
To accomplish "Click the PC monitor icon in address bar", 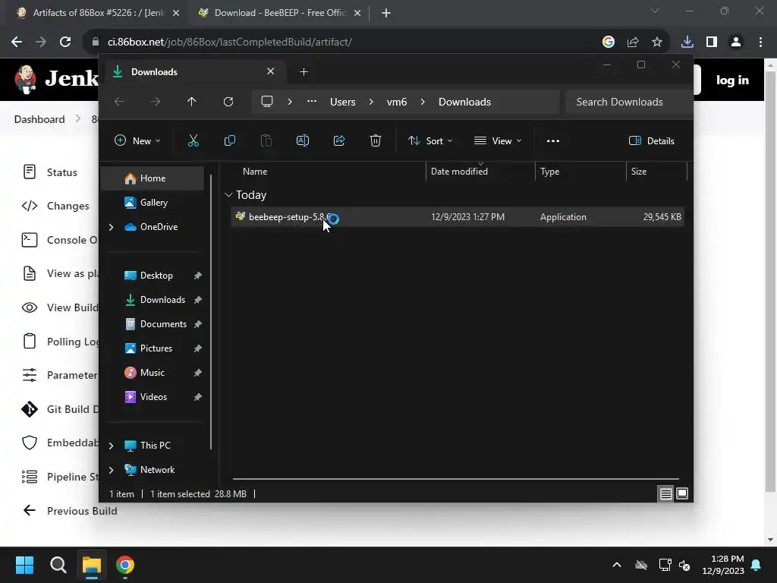I will [267, 102].
